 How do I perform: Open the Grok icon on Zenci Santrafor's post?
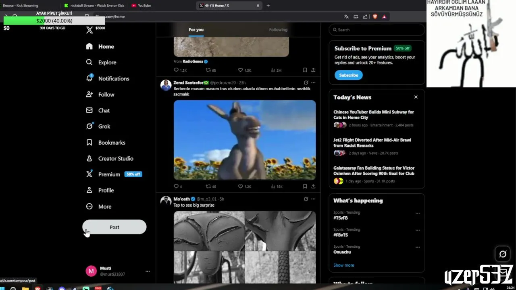pyautogui.click(x=306, y=83)
